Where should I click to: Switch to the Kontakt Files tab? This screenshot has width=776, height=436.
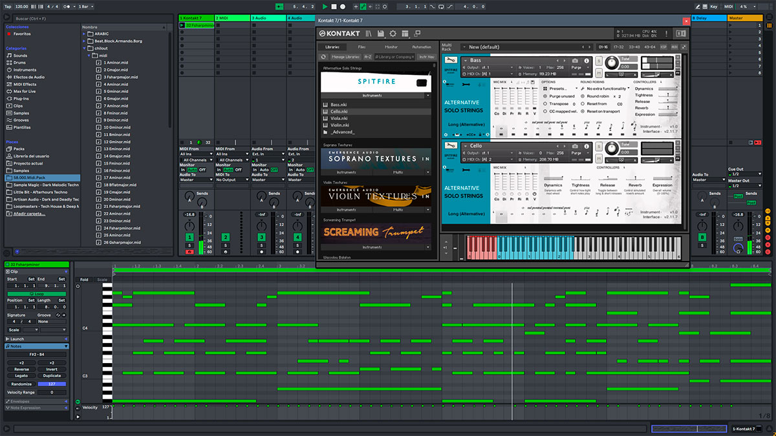pyautogui.click(x=361, y=47)
